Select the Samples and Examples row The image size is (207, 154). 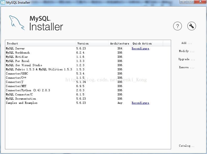pyautogui.click(x=88, y=103)
